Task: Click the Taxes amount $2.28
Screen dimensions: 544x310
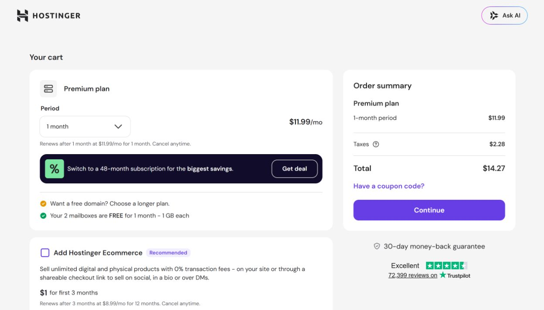Action: pos(497,144)
